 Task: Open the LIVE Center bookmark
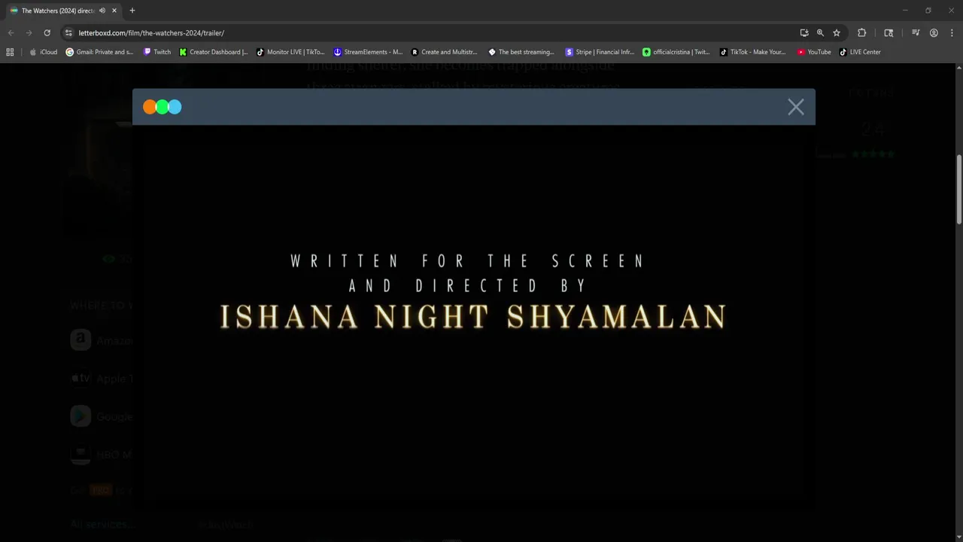(860, 52)
